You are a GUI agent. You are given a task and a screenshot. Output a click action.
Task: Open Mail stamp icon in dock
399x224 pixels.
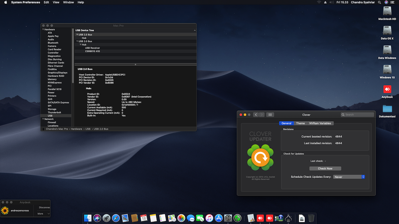125,218
